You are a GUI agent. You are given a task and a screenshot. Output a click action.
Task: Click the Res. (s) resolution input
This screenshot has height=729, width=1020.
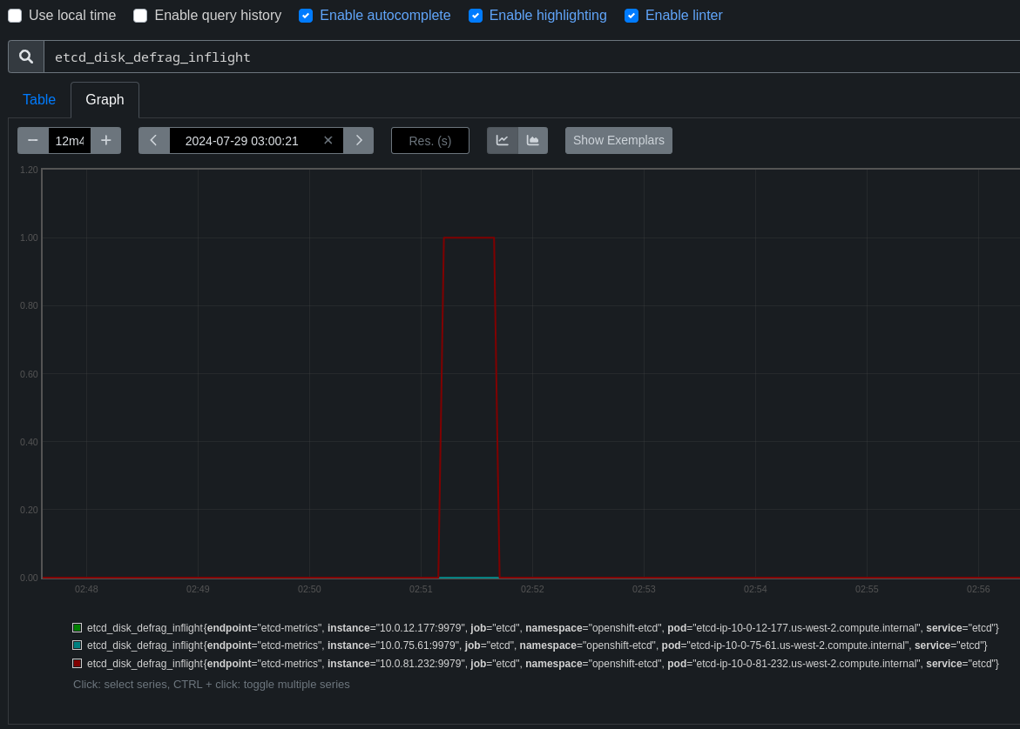tap(430, 140)
